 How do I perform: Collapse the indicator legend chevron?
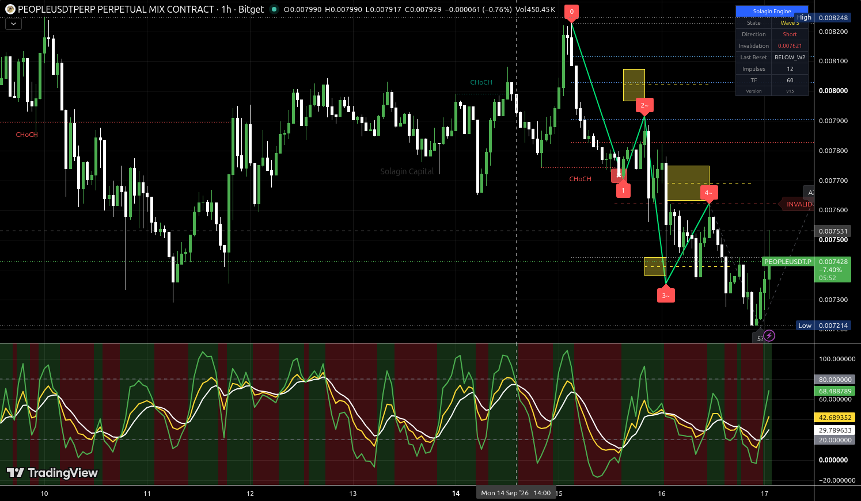(13, 24)
